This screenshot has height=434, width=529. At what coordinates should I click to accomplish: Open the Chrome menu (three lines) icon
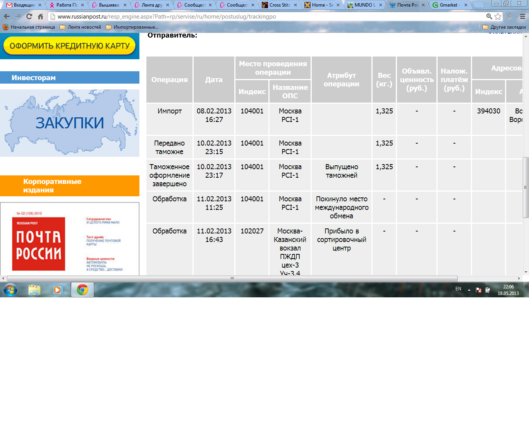click(x=522, y=17)
